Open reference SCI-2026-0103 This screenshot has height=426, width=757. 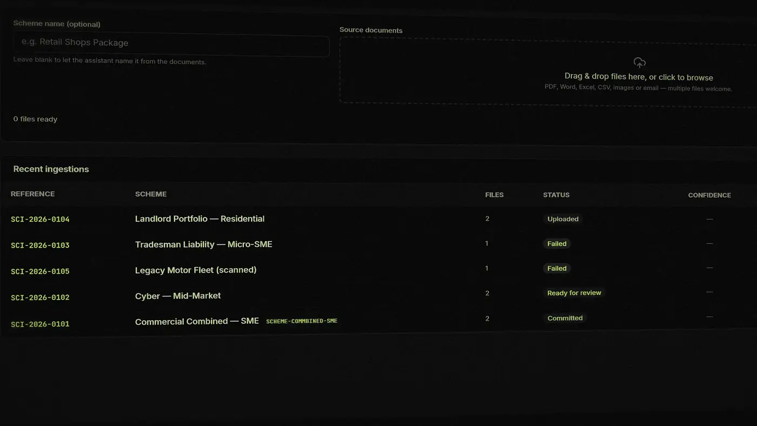(40, 245)
